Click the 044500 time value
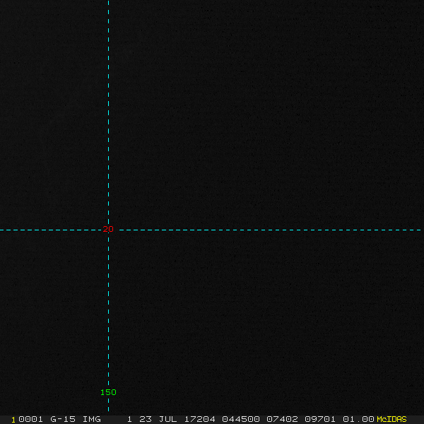Viewport: 424px width, 424px height. pos(241,419)
